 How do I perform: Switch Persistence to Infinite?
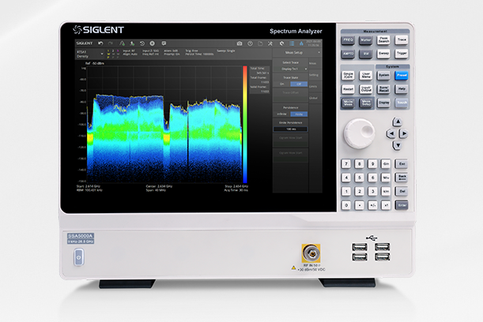(281, 114)
